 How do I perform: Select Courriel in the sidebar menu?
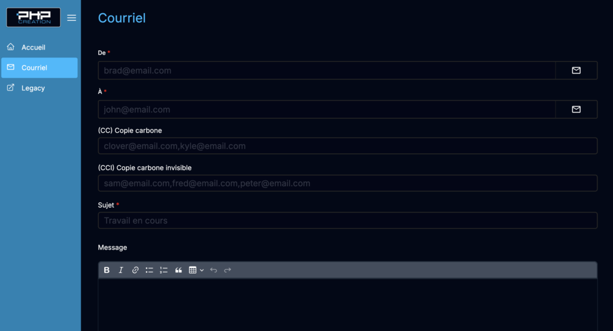(x=34, y=68)
